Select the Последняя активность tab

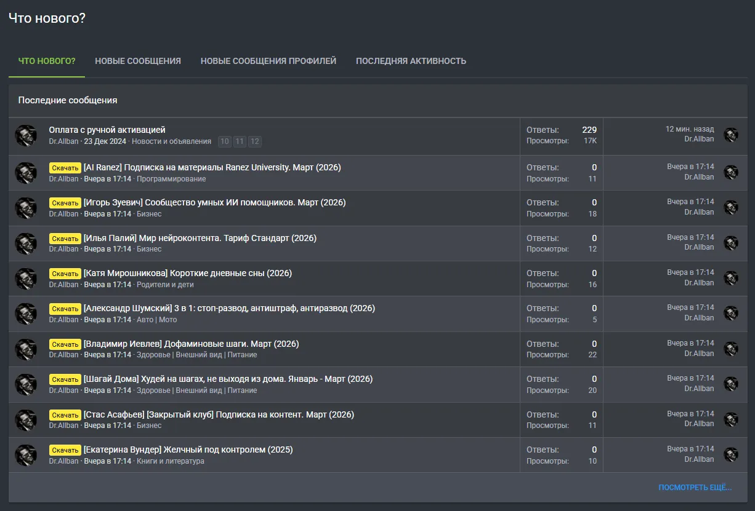411,61
